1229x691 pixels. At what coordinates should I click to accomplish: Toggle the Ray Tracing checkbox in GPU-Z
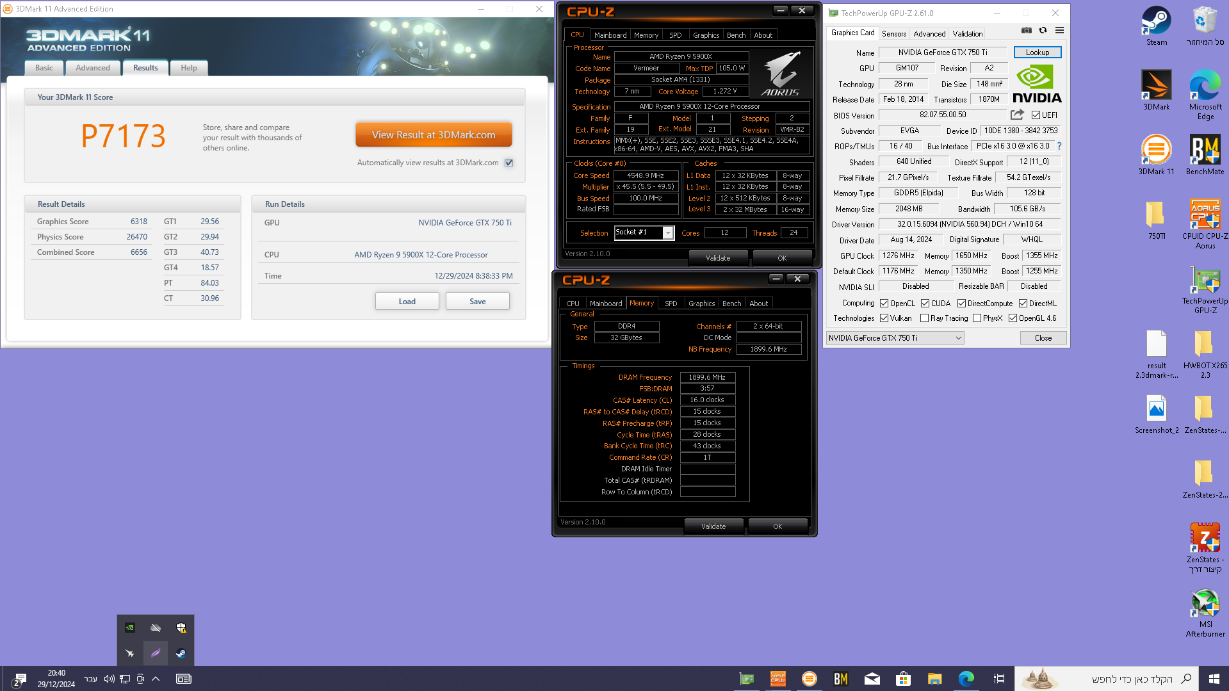[924, 318]
